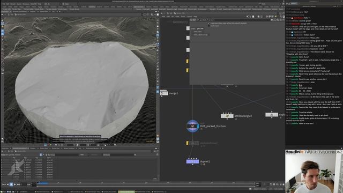Click the current frame number field
Screen dimensions: 343x193
24,184
